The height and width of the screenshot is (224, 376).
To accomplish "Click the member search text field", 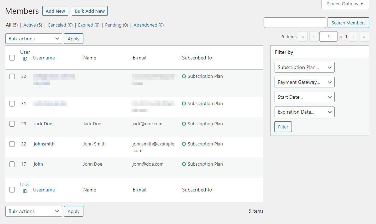I will (295, 23).
